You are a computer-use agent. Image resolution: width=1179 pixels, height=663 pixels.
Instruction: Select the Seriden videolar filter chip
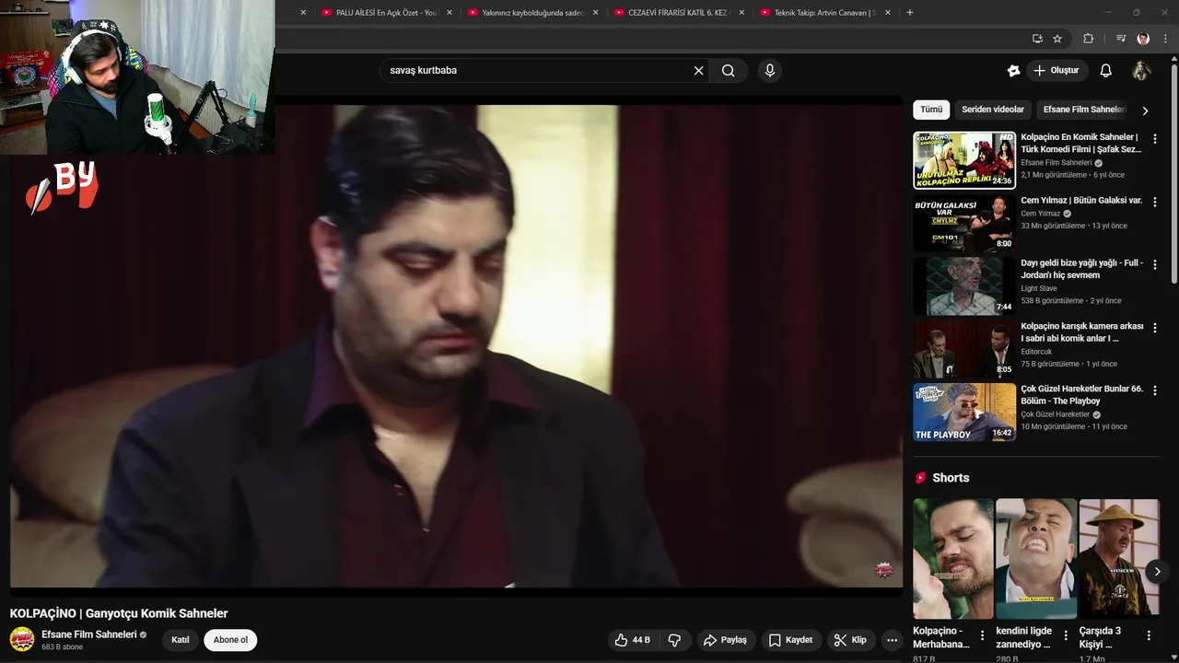point(993,110)
